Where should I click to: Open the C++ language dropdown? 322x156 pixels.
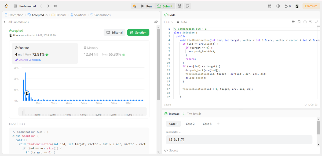pyautogui.click(x=169, y=22)
